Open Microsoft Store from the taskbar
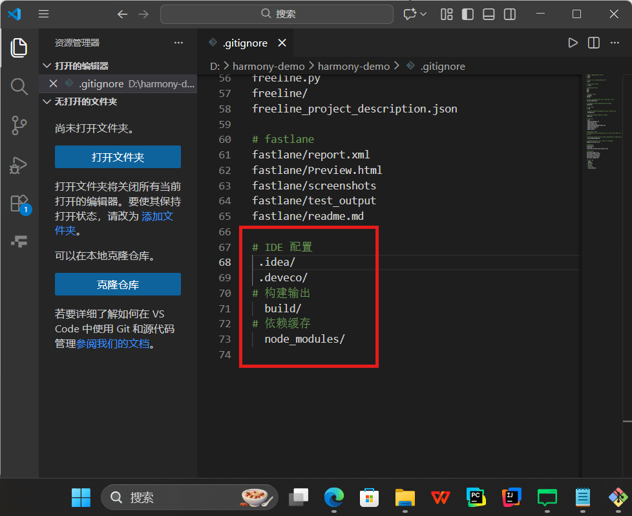 pos(369,497)
